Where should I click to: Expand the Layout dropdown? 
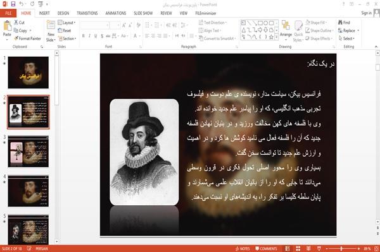66,23
